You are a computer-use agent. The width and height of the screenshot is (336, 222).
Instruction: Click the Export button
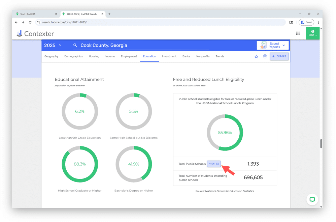pyautogui.click(x=279, y=56)
